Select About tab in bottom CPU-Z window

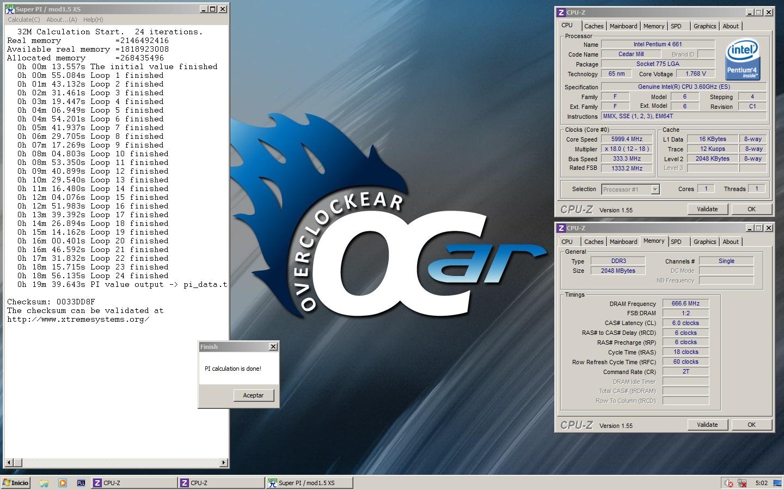coord(731,242)
